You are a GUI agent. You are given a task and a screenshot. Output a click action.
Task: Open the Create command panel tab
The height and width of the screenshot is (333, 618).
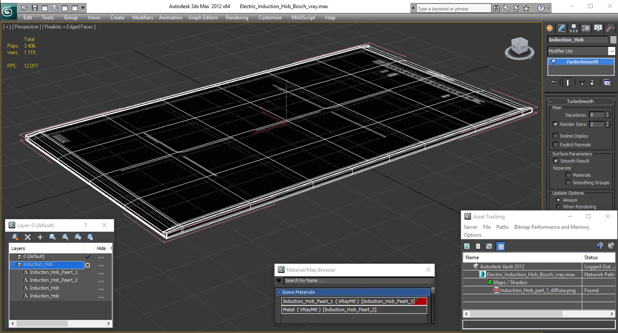click(x=549, y=28)
